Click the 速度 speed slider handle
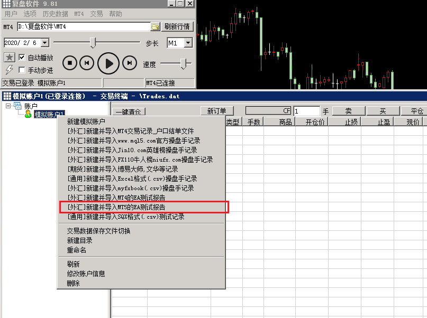 pyautogui.click(x=184, y=64)
